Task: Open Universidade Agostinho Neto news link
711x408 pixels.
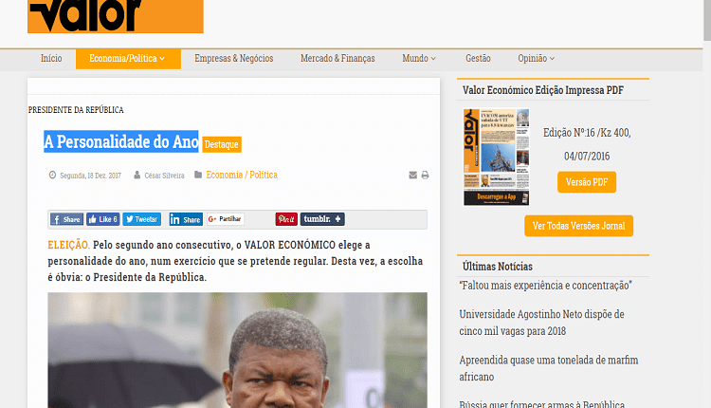Action: 542,323
